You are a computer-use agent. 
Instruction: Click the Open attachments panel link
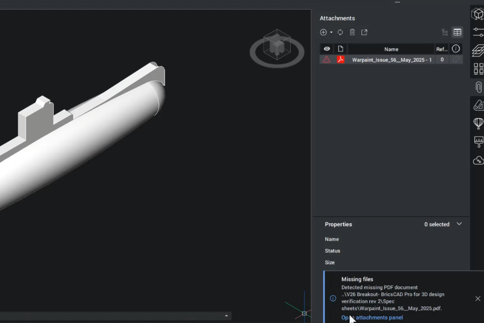tap(372, 317)
